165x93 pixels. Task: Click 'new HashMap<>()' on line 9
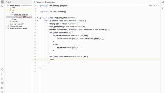coord(103,30)
